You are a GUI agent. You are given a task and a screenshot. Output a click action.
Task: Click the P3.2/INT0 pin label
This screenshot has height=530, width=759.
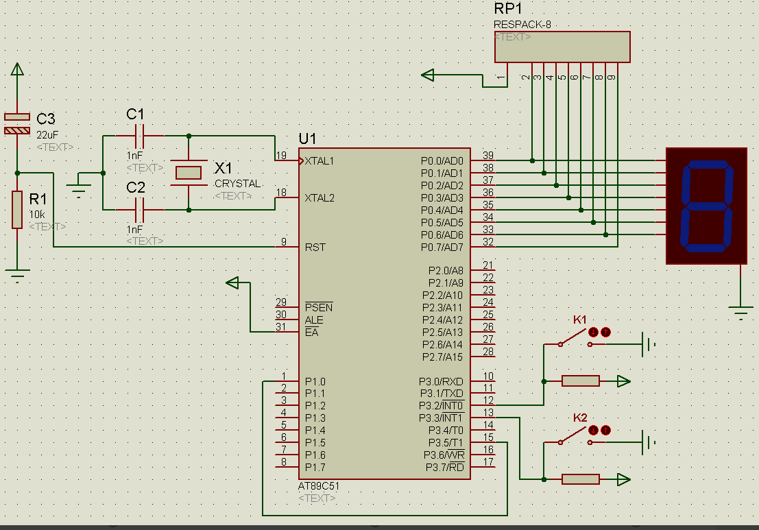point(441,406)
